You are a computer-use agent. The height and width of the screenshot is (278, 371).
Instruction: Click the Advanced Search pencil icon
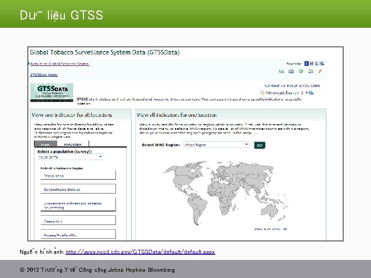pyautogui.click(x=262, y=93)
